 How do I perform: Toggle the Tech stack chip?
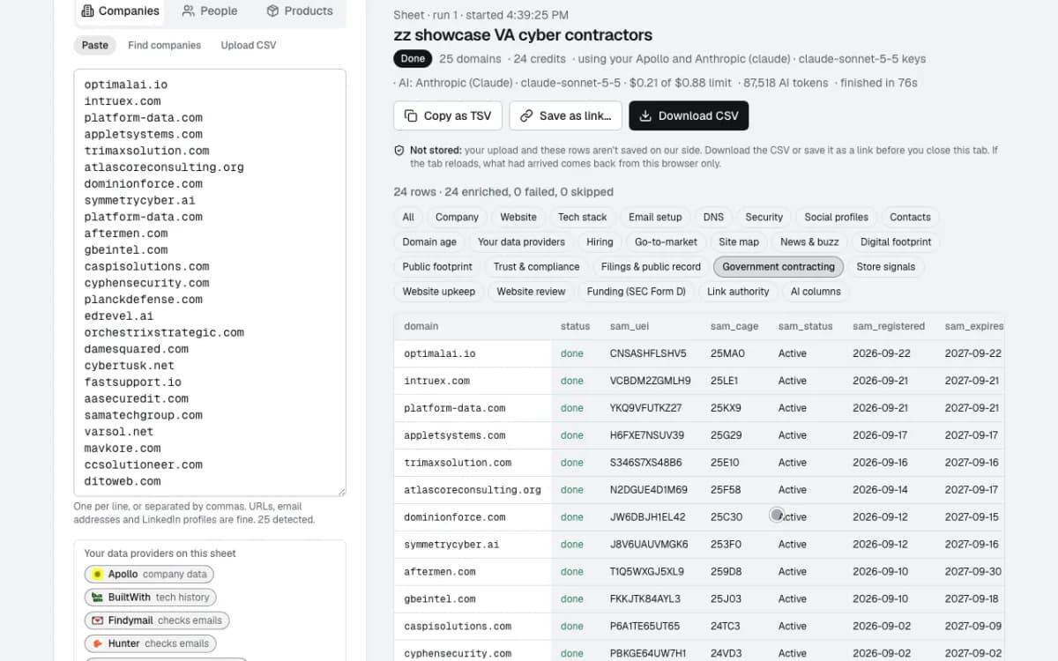[583, 217]
